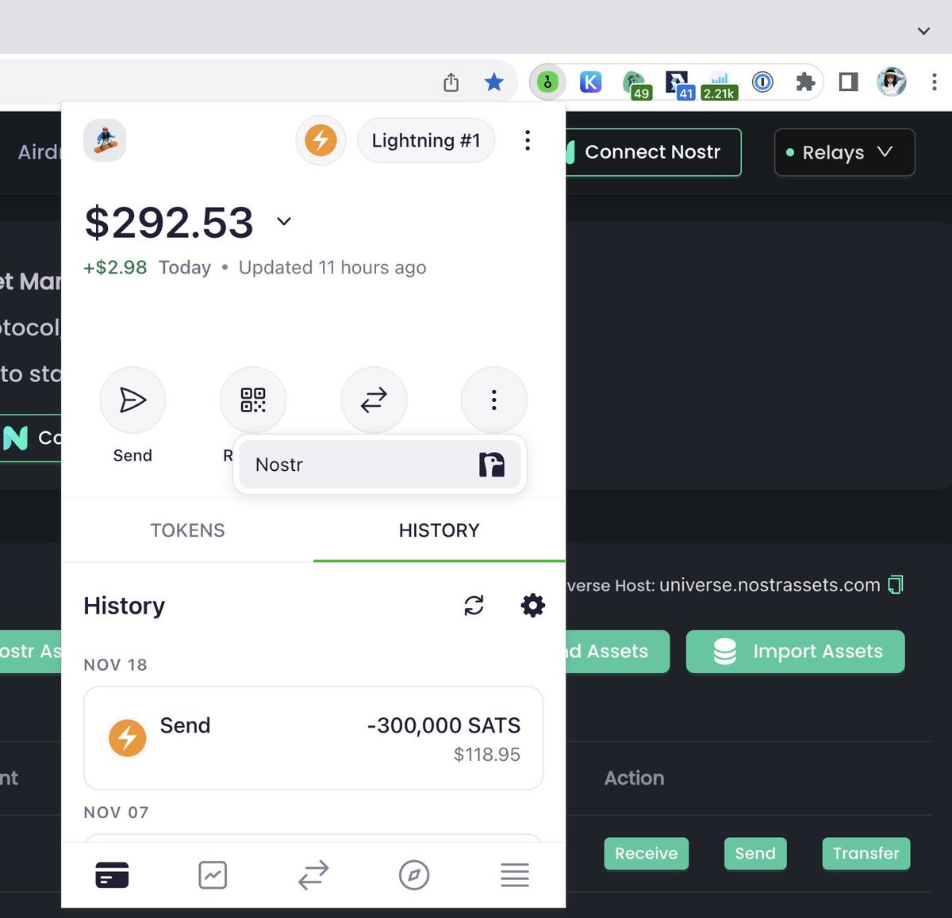Click Import Assets button
Screen dimensions: 952x918
point(795,652)
